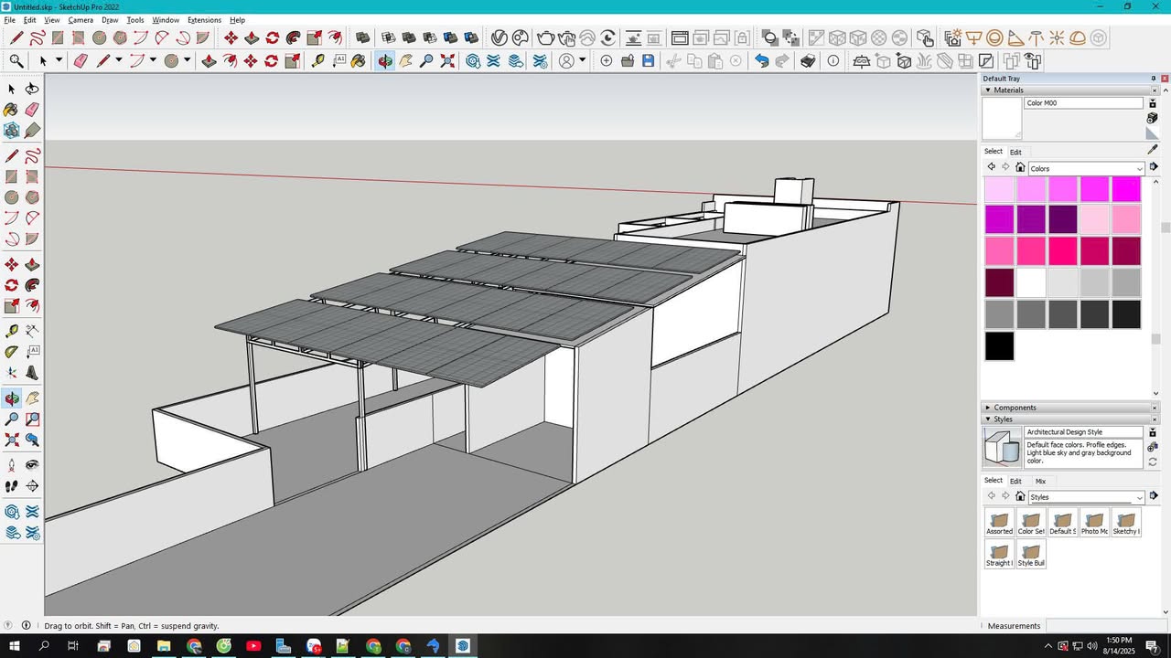Open the Camera menu

pos(81,20)
